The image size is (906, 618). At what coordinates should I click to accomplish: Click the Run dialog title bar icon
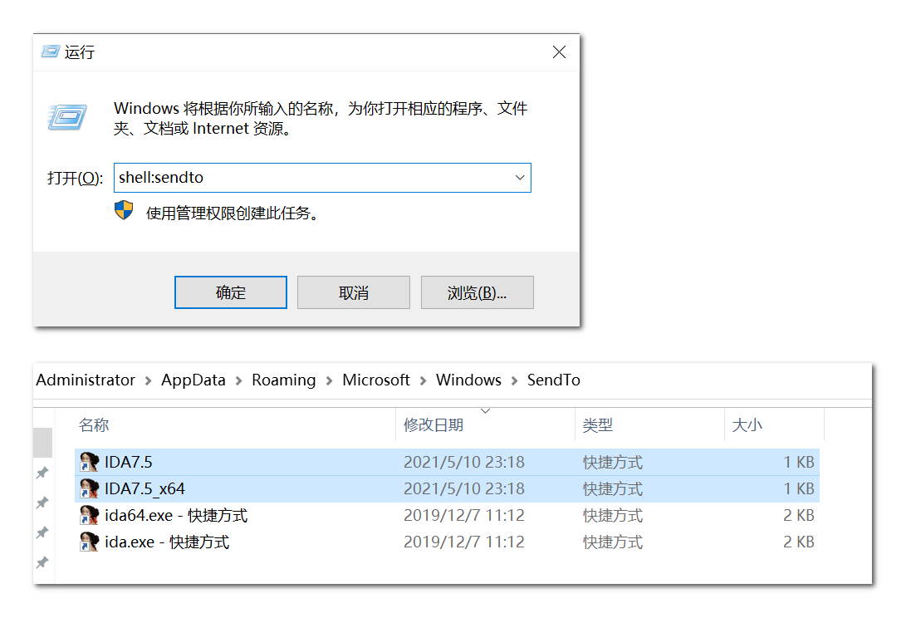(51, 52)
